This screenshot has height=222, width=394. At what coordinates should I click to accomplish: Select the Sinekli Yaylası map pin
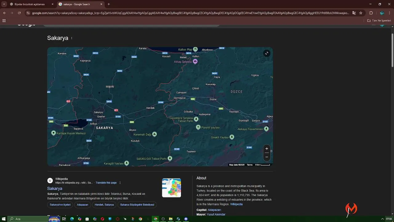(x=232, y=137)
